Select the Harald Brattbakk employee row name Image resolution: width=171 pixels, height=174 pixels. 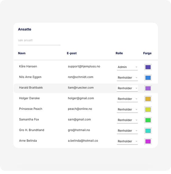(31, 87)
